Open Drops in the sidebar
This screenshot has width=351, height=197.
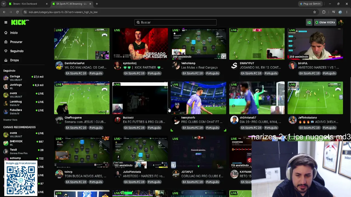(14, 60)
